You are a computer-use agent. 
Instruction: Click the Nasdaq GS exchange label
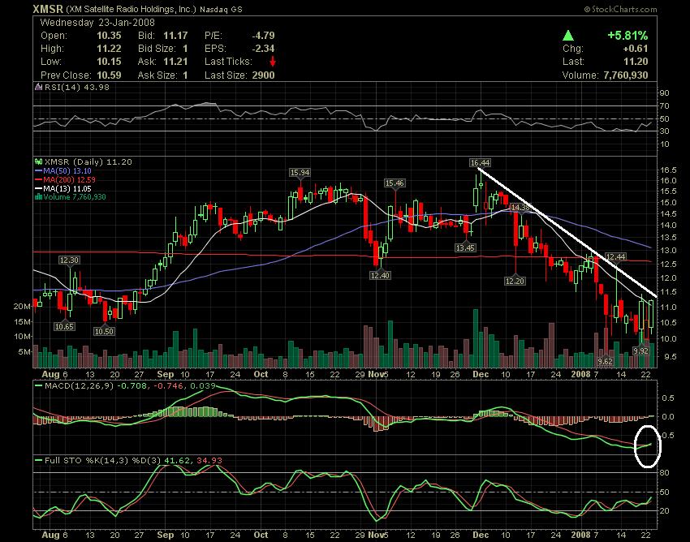click(x=221, y=9)
